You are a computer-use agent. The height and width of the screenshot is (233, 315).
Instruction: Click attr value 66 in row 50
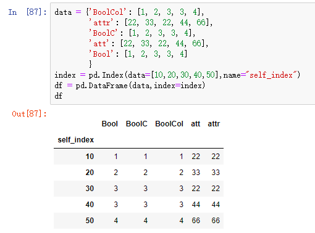tap(216, 221)
